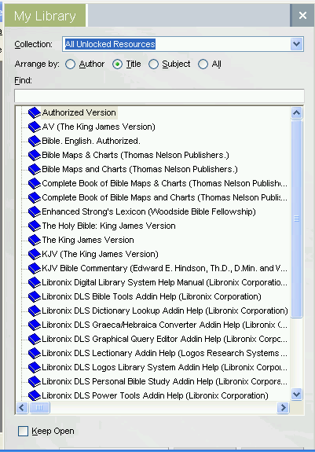Click the horizontal scrollbar thumb

39,408
